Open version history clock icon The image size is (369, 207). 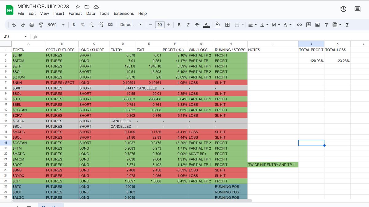click(343, 9)
